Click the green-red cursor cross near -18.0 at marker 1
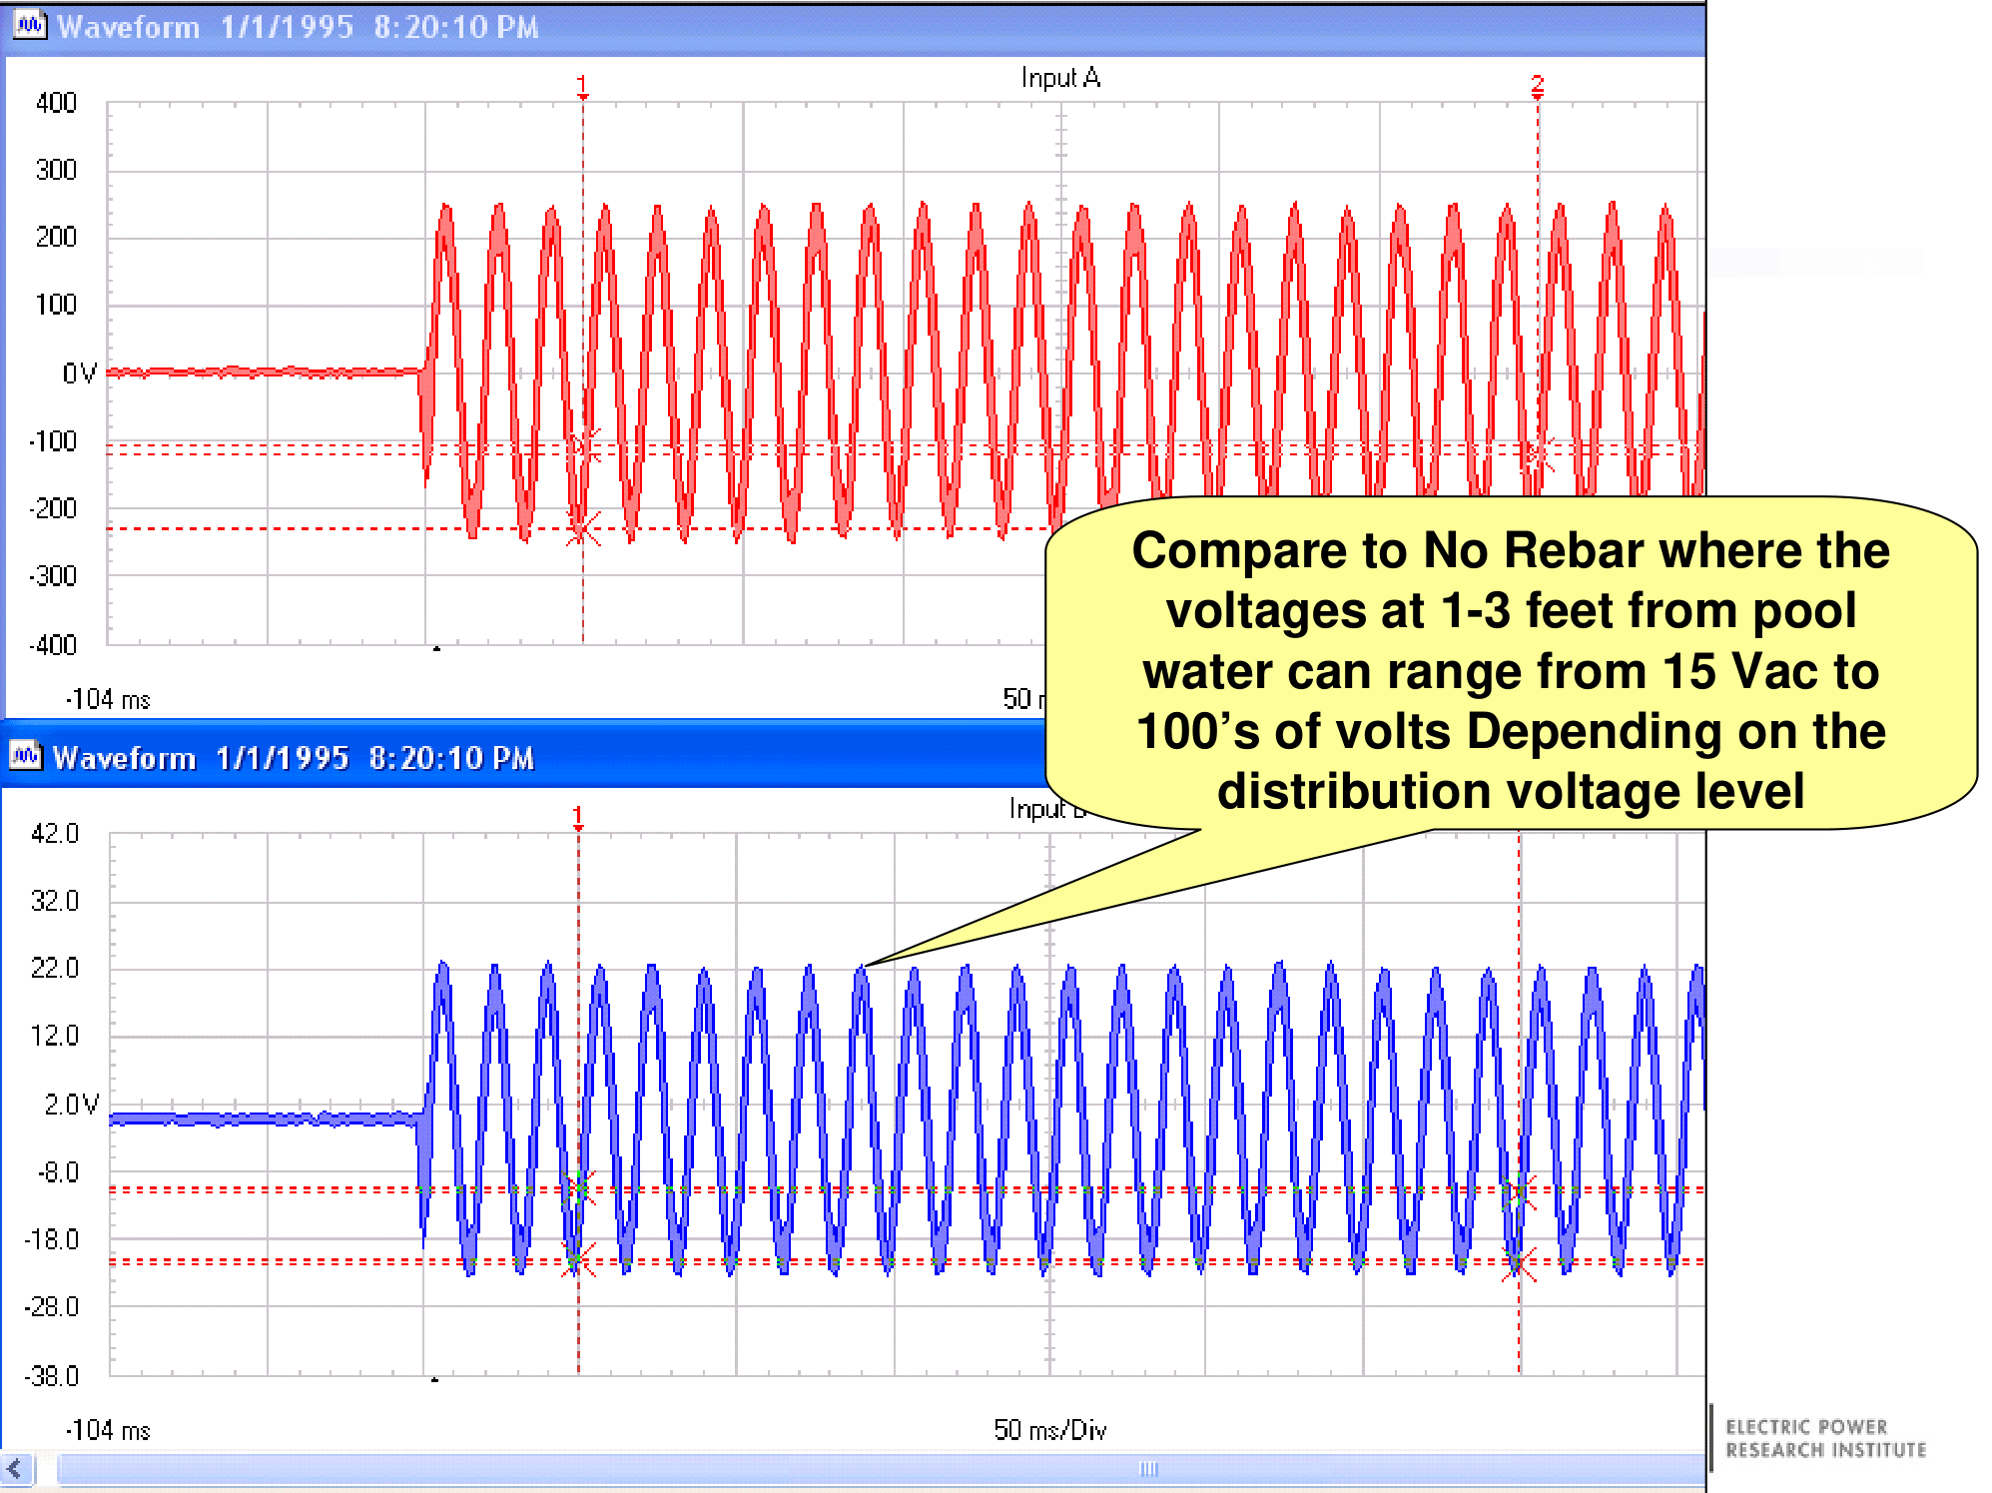Viewport: 1992px width, 1493px height. (577, 1260)
